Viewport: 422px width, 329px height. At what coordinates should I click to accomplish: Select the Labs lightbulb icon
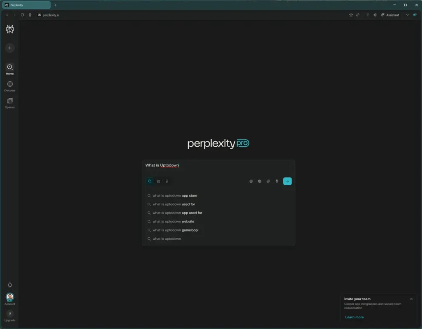[167, 181]
